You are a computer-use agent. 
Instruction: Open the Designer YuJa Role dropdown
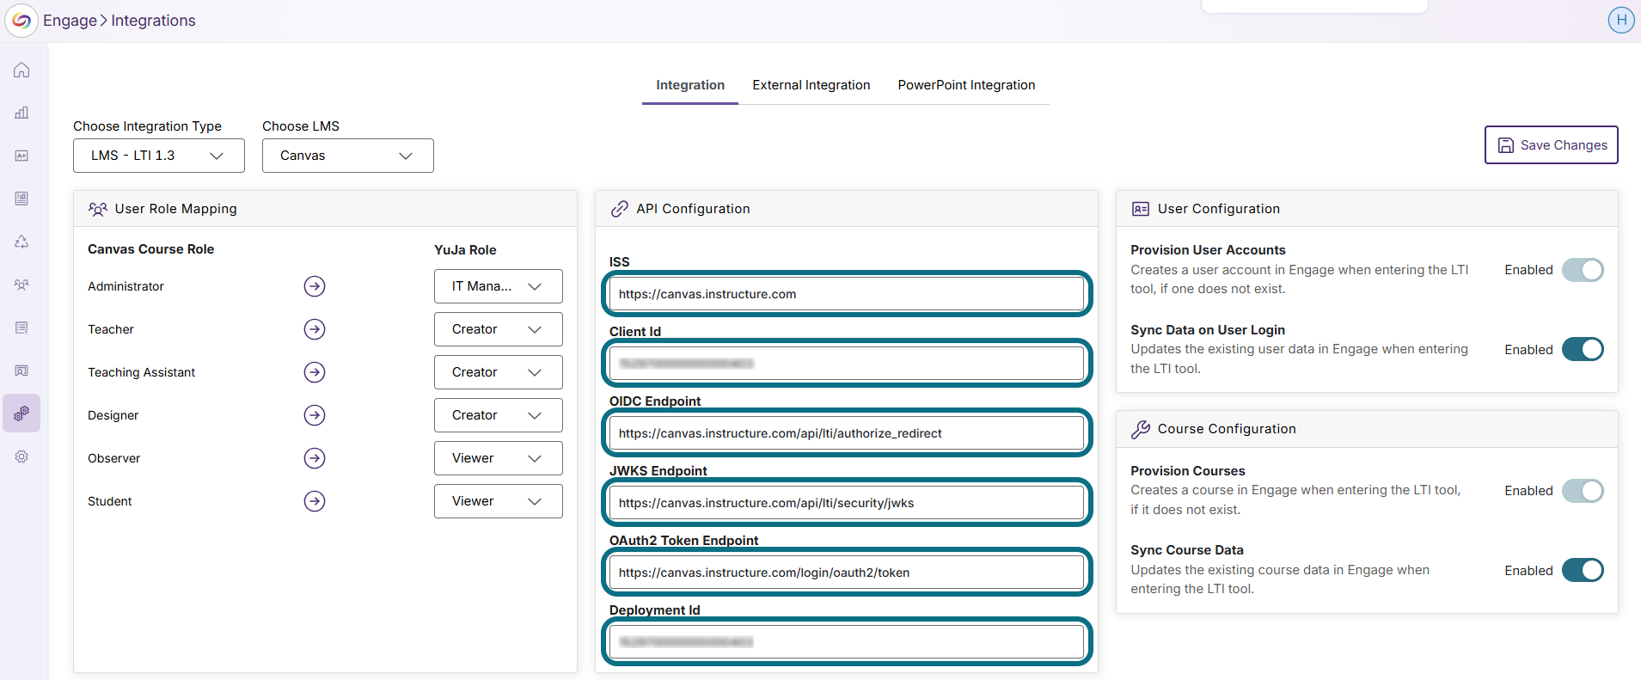(499, 415)
